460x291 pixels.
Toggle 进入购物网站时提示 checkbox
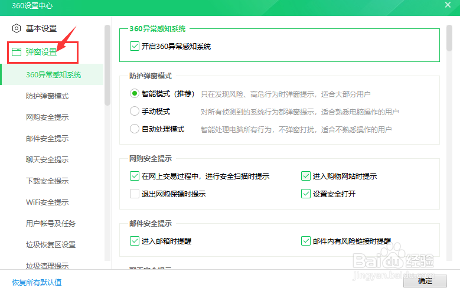pos(306,176)
